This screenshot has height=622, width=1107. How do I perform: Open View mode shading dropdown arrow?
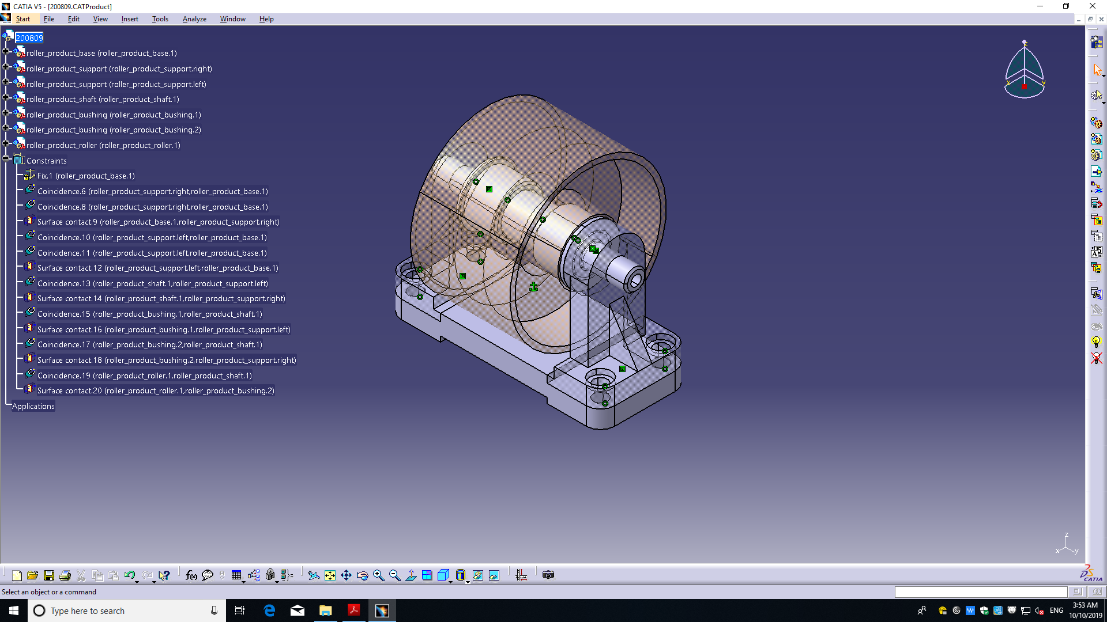coord(468,582)
